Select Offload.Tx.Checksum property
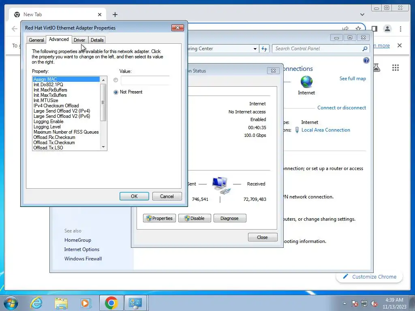Viewport: 415px width, 311px height. 66,143
